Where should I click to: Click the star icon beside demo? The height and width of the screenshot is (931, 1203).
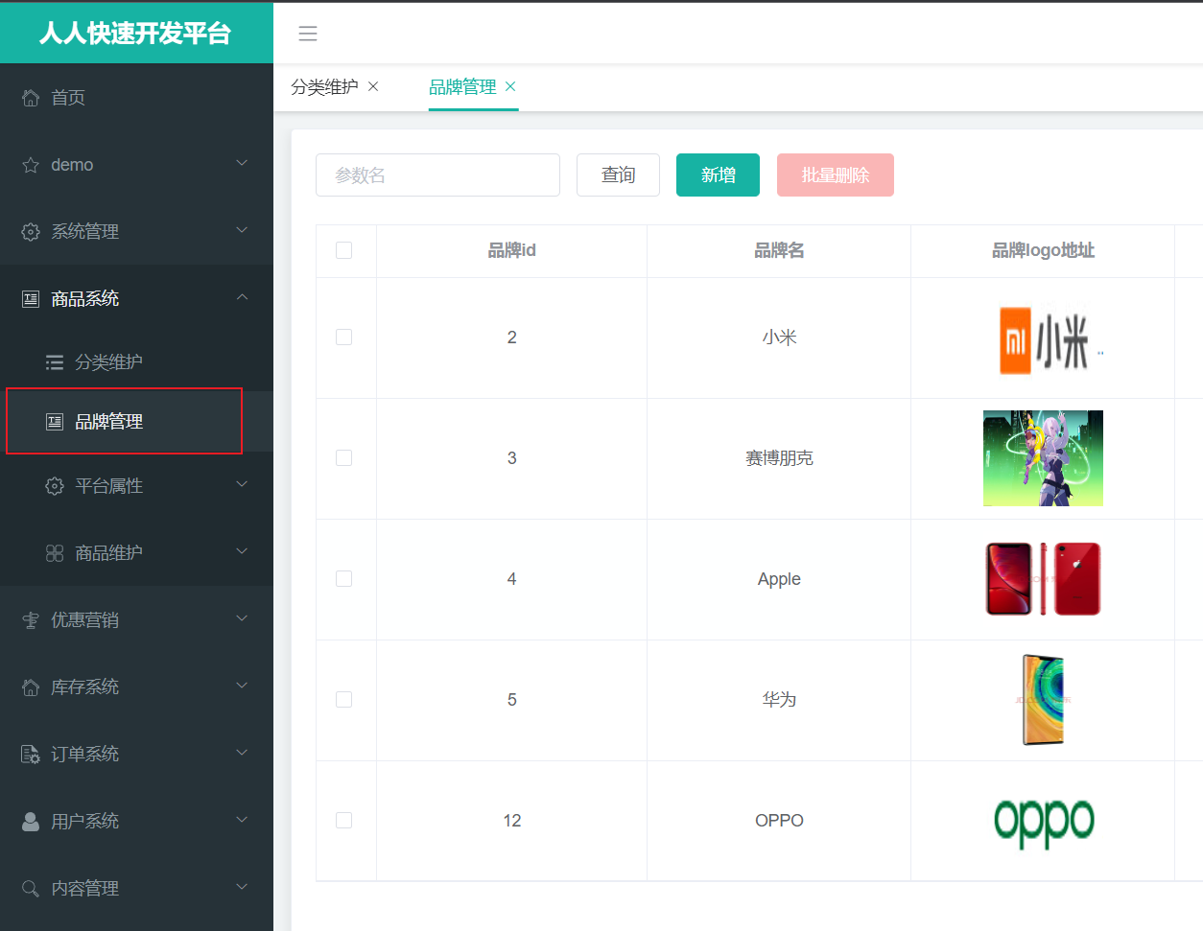click(x=31, y=165)
